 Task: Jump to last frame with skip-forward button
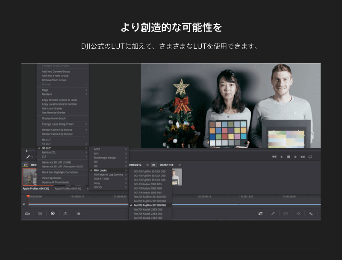click(303, 157)
